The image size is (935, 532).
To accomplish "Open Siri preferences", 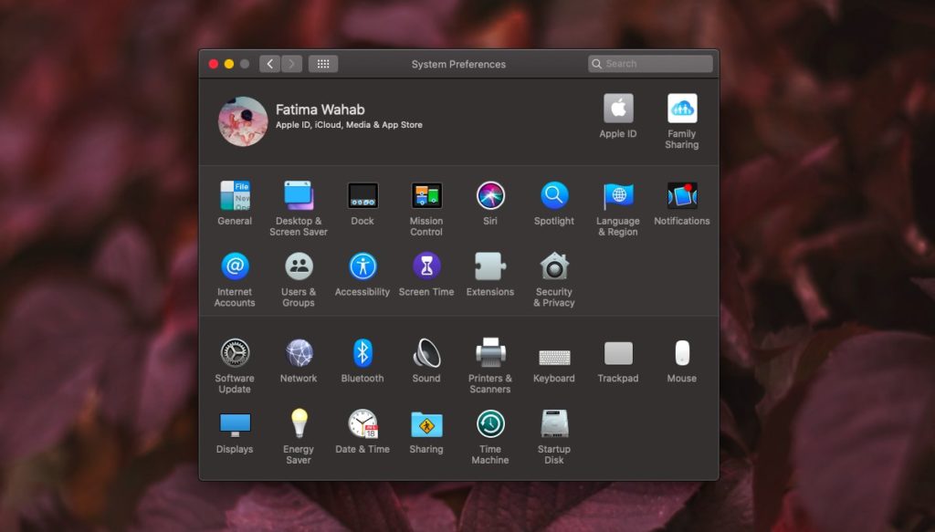I will point(490,197).
